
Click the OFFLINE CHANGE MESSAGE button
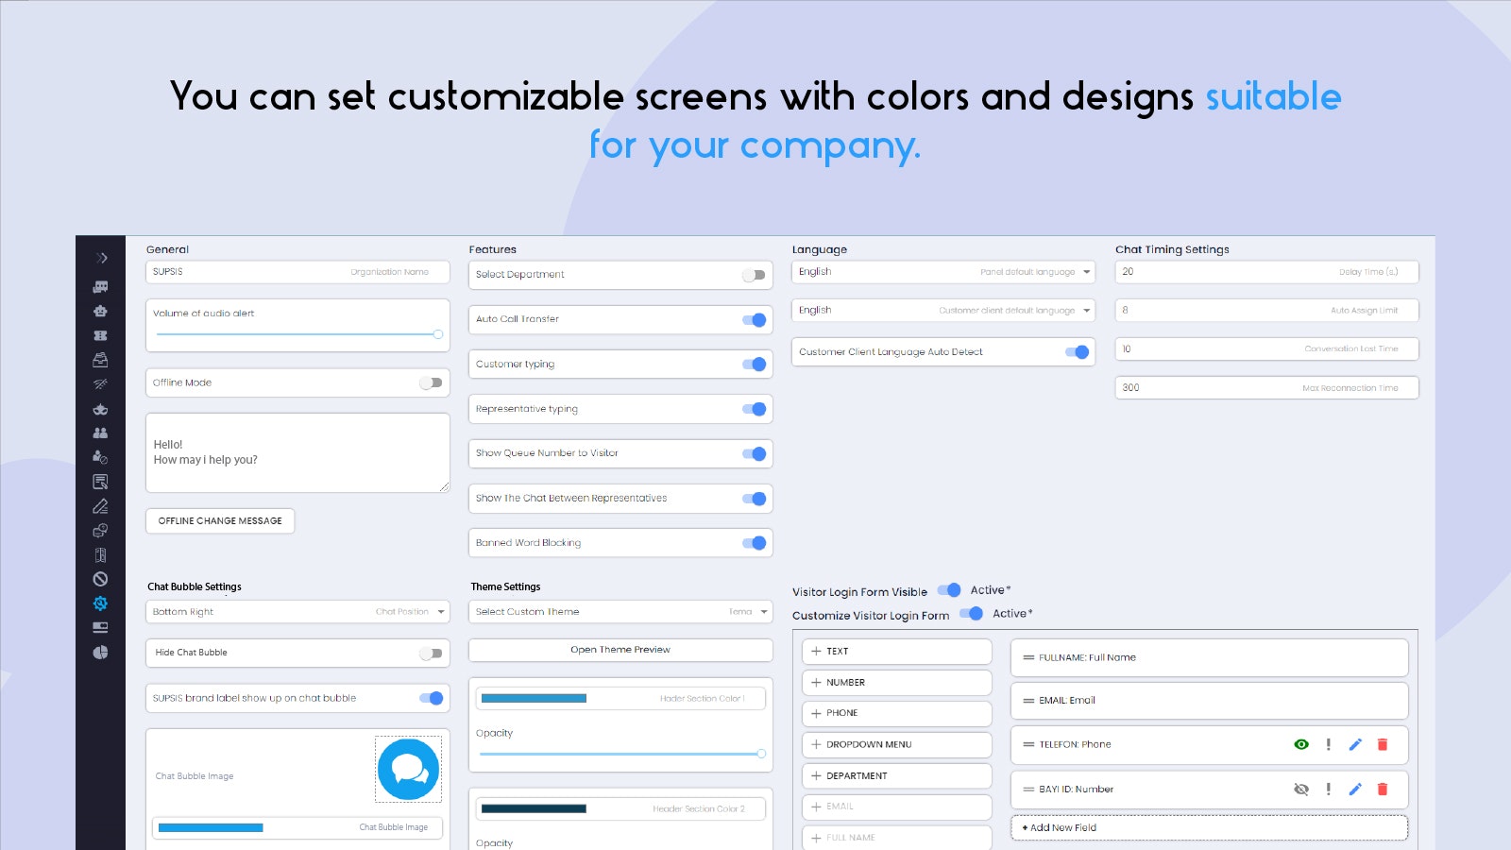point(220,520)
